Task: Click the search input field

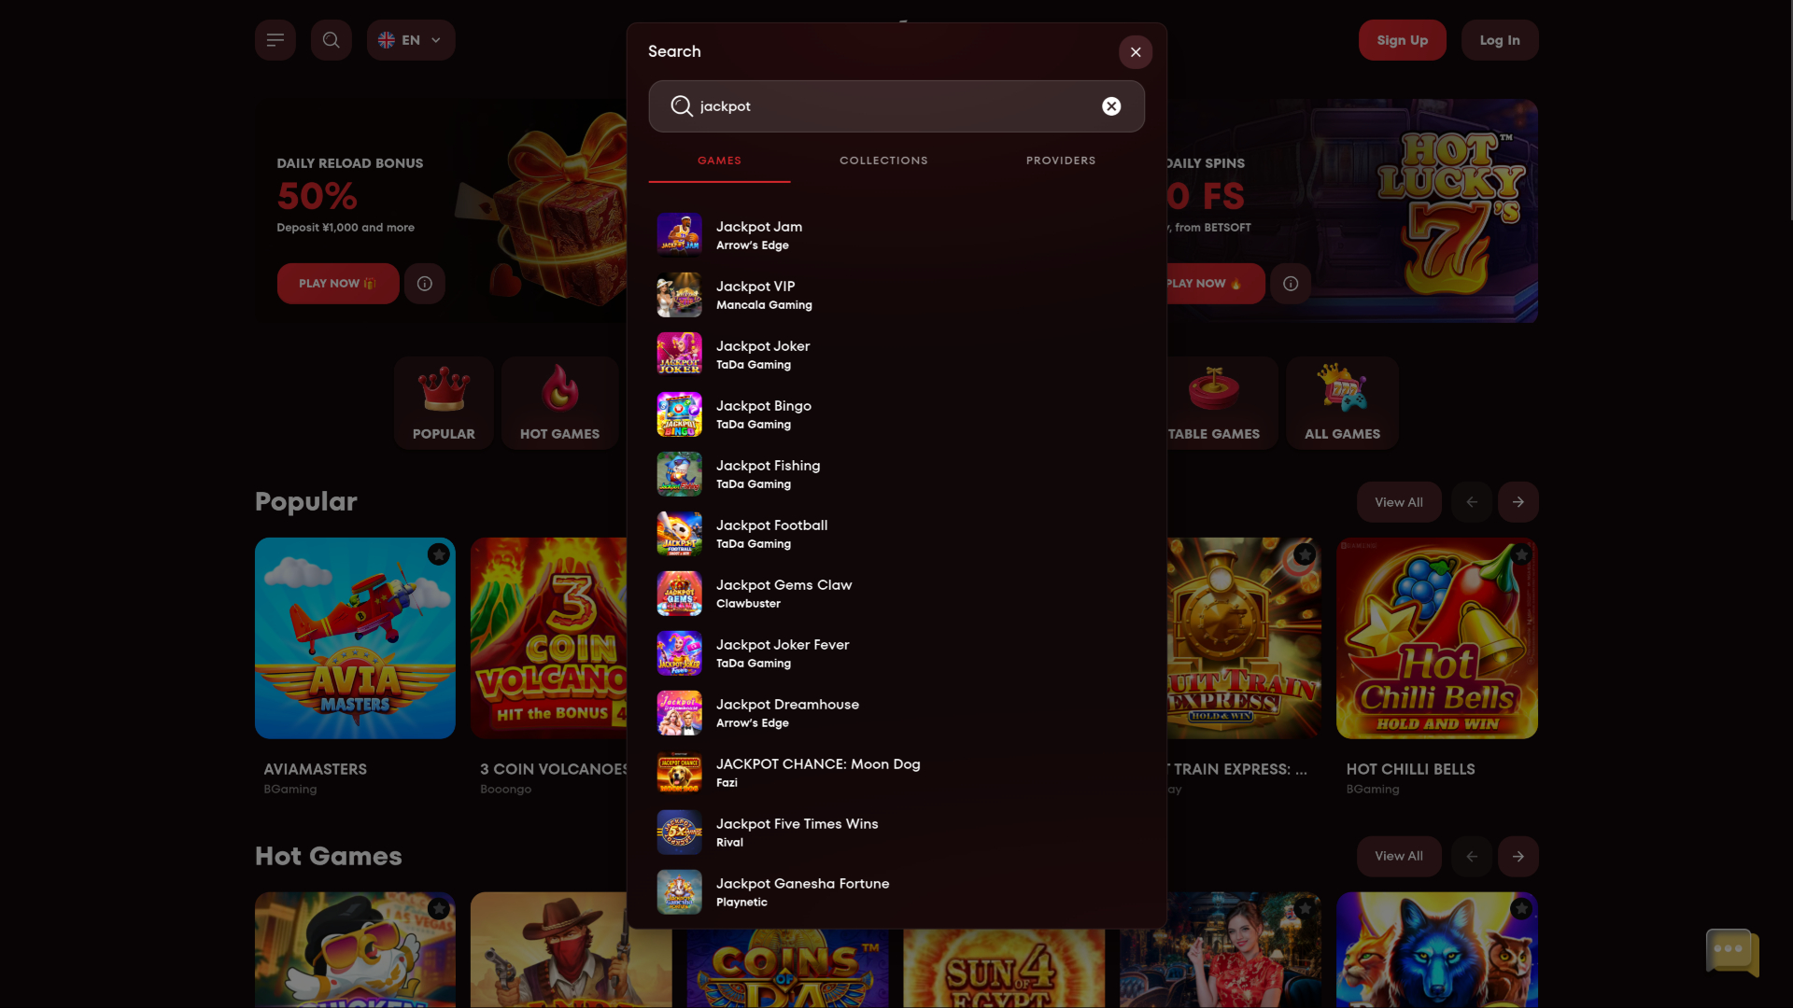Action: pos(896,106)
